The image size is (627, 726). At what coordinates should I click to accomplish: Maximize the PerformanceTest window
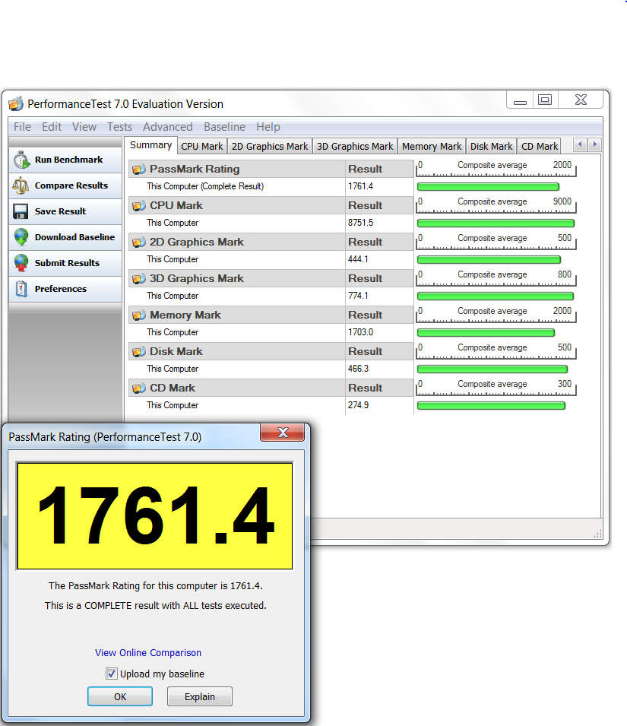coord(545,100)
